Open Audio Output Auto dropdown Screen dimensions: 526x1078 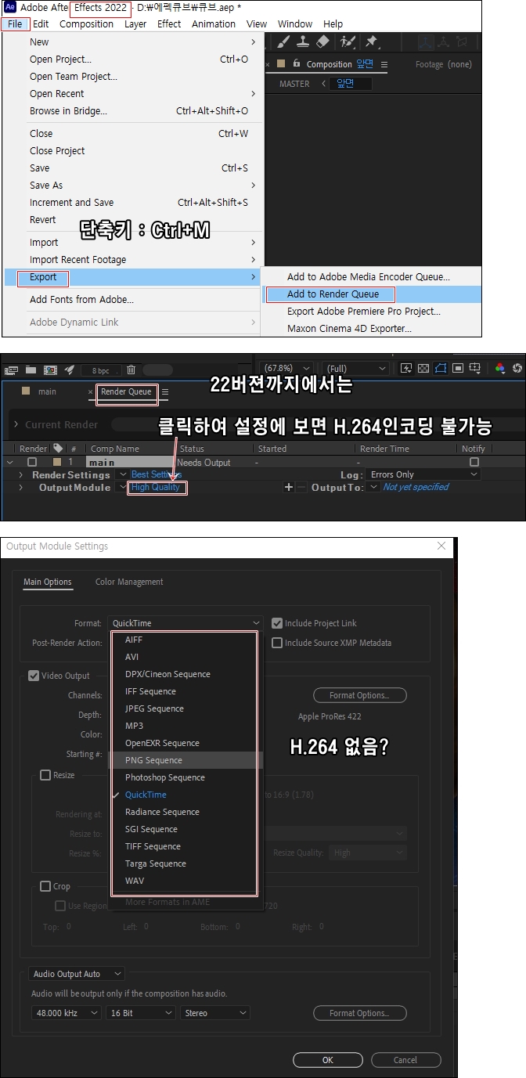(x=77, y=974)
